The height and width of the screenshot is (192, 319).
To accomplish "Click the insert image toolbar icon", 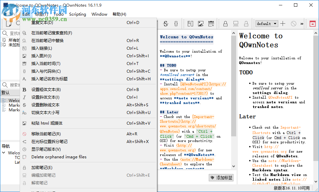I will tap(201, 24).
